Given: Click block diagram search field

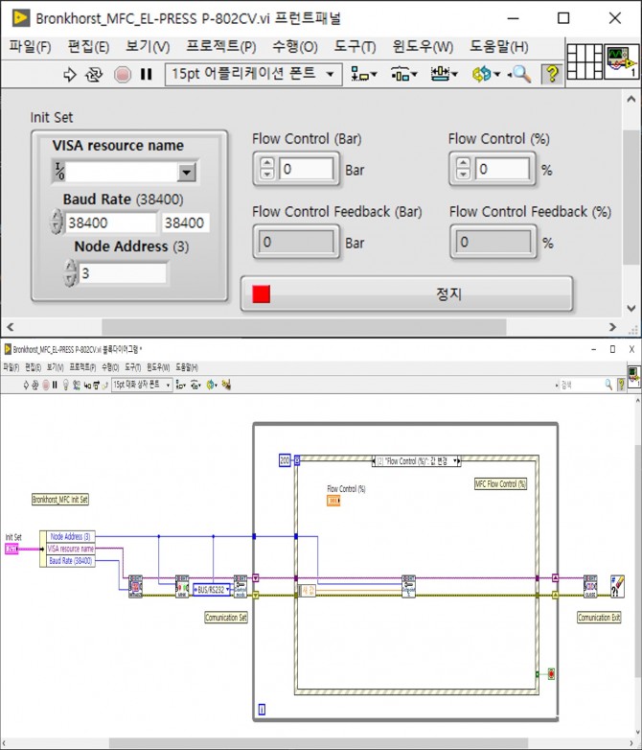Looking at the screenshot, I should [583, 385].
